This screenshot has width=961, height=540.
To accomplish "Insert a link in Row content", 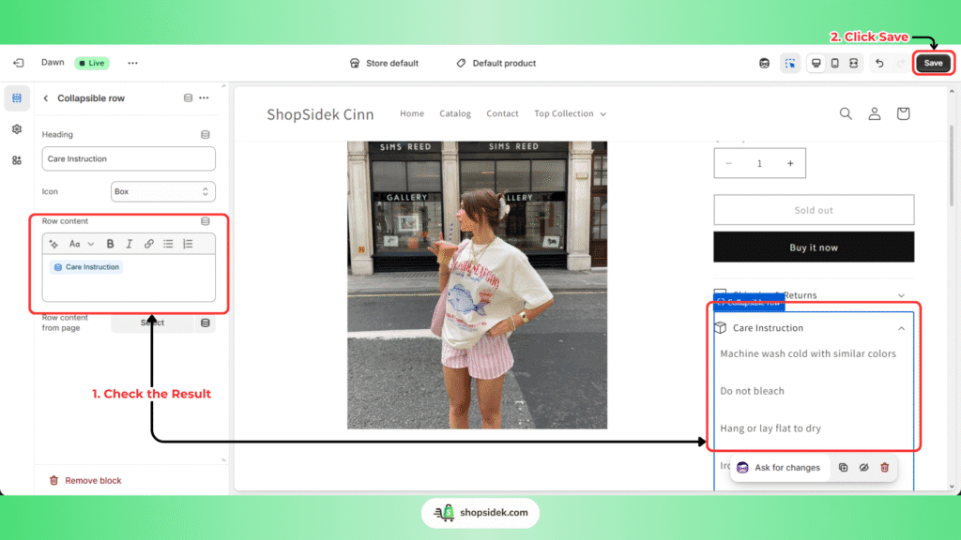I will [x=148, y=244].
